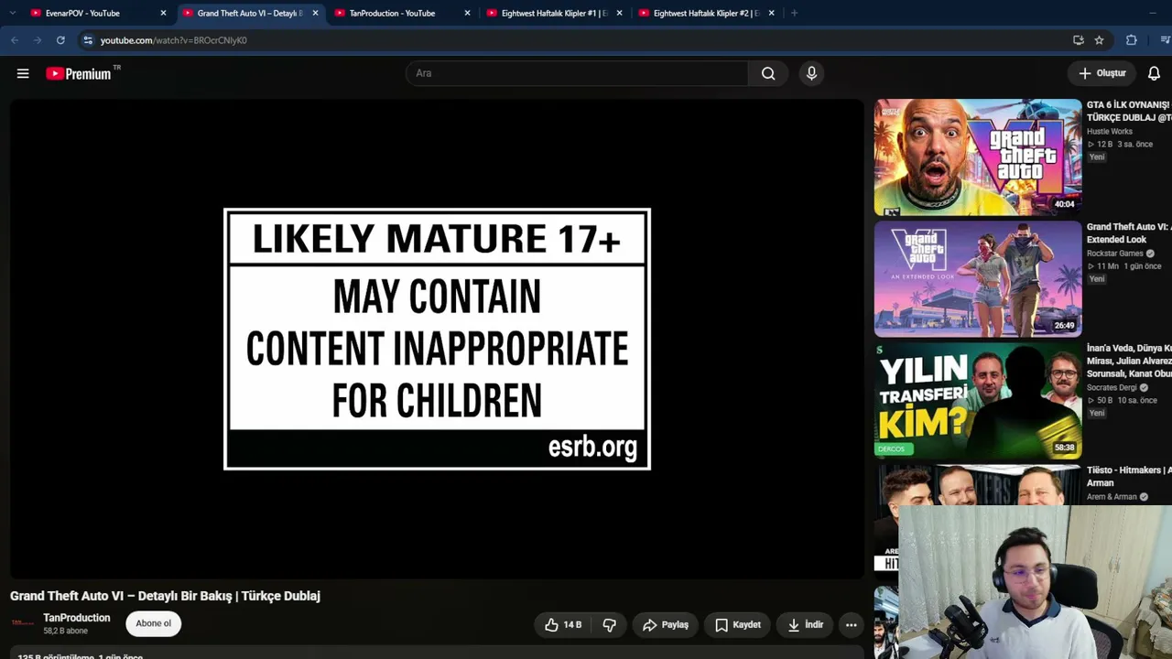Open the Tiësto Hitmakers video thumbnail
1172x659 pixels.
pos(978,485)
